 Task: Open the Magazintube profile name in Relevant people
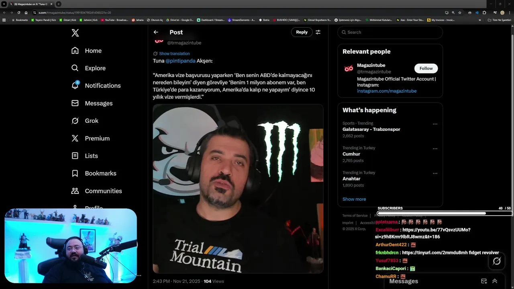pos(371,65)
